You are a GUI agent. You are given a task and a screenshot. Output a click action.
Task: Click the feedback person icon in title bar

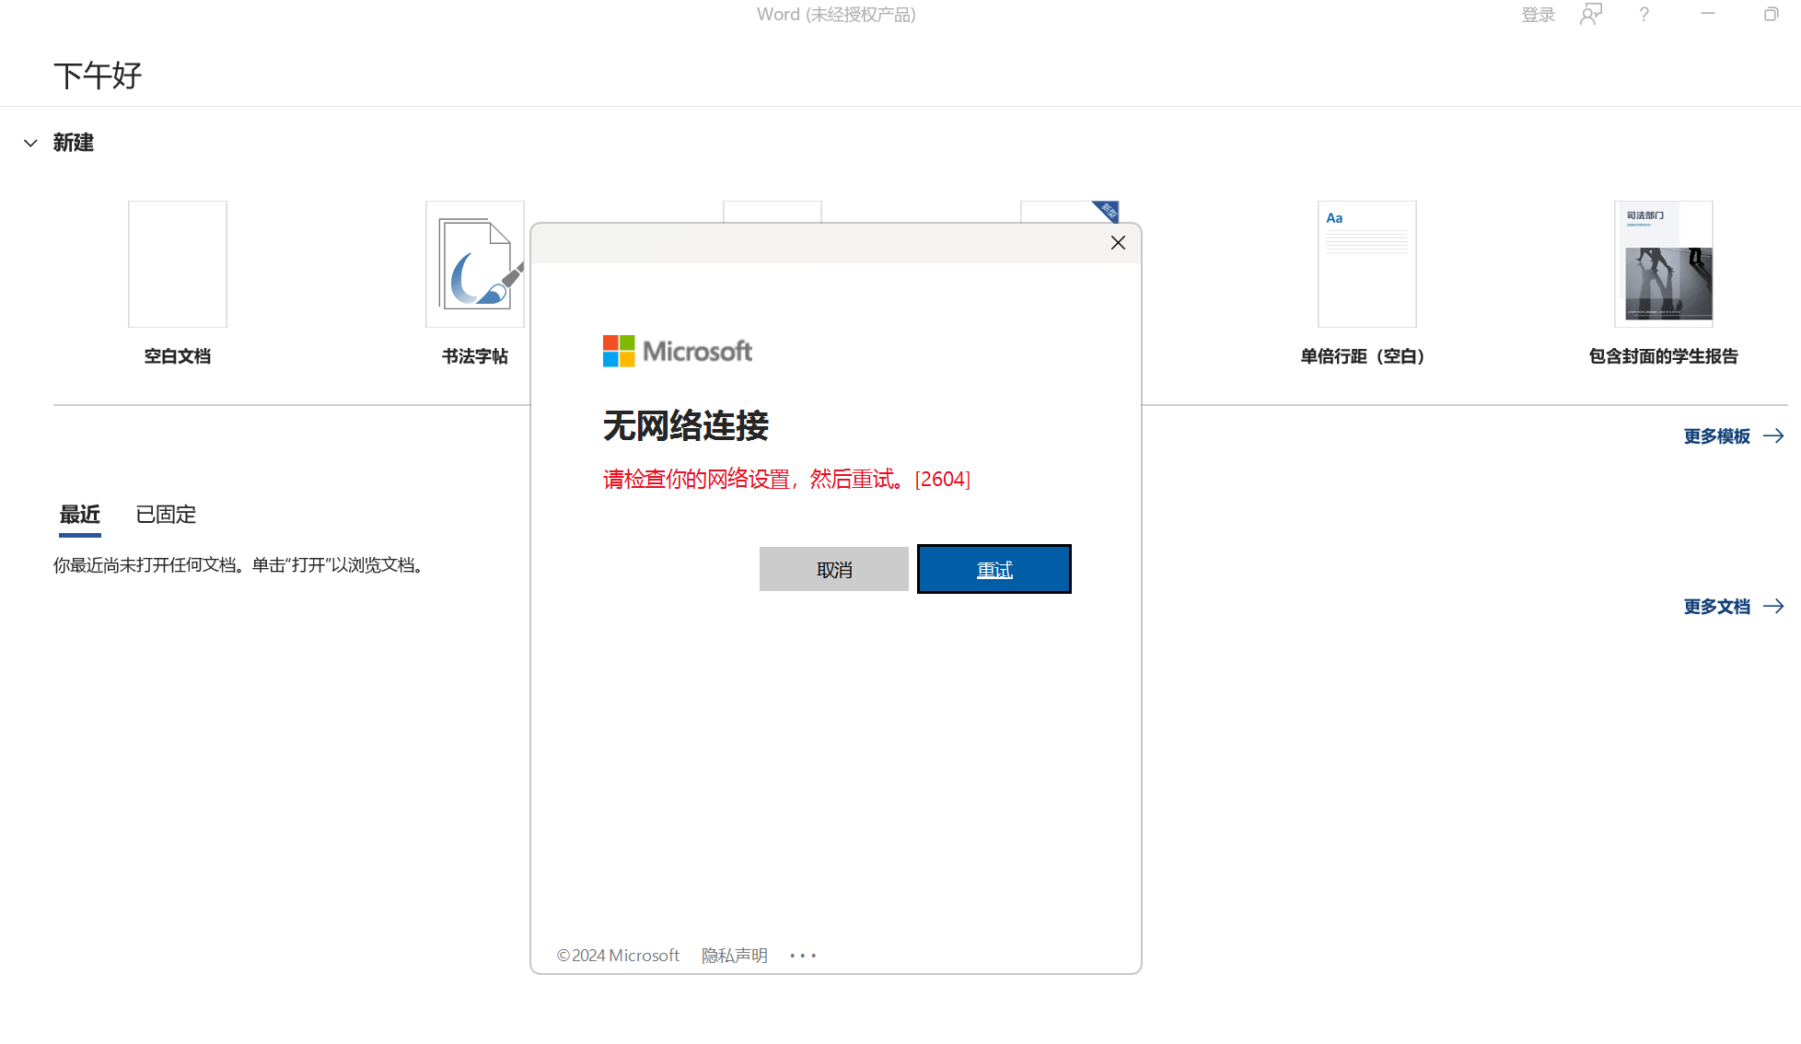(1591, 14)
